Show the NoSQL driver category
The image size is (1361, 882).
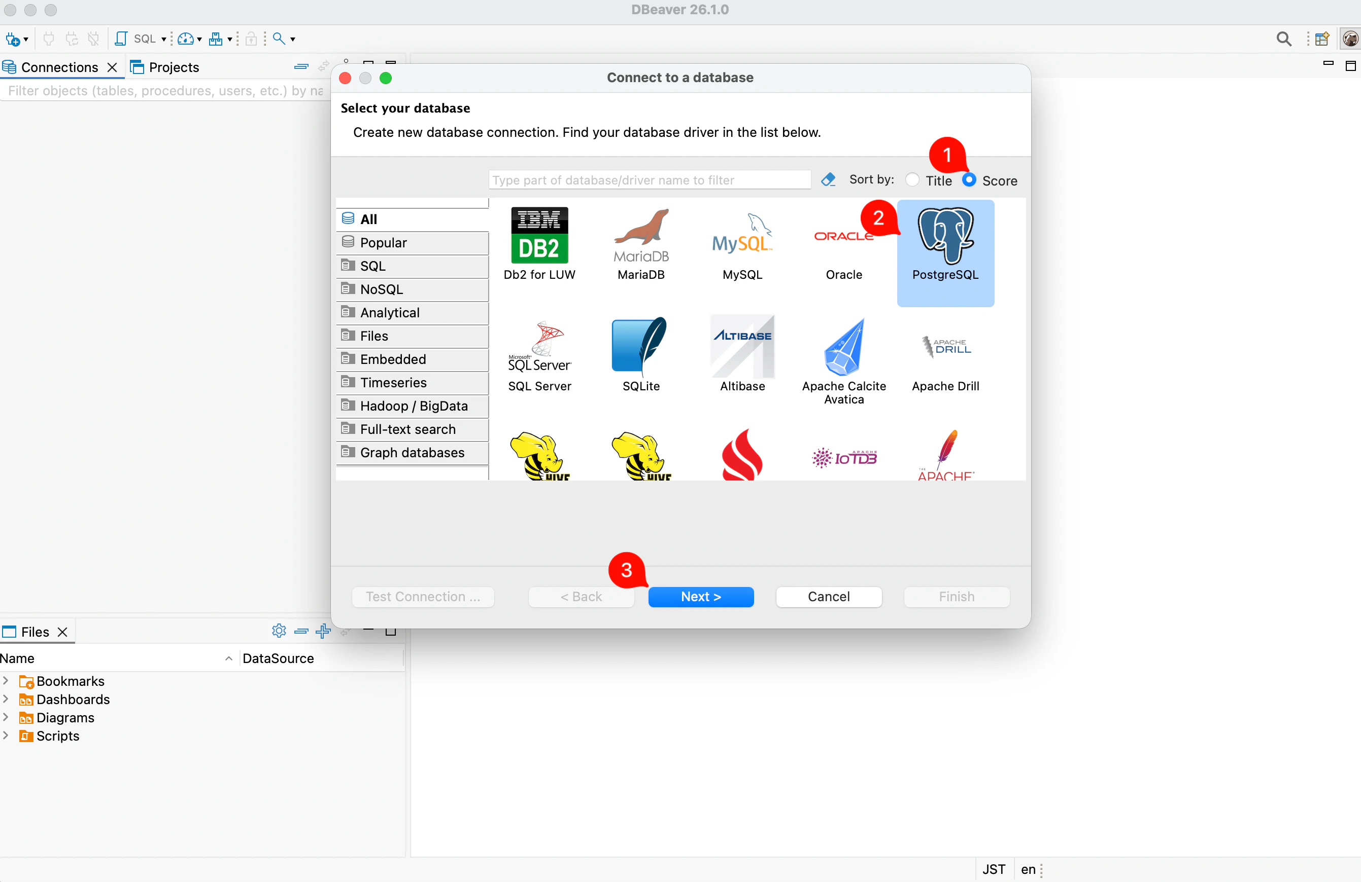(412, 289)
